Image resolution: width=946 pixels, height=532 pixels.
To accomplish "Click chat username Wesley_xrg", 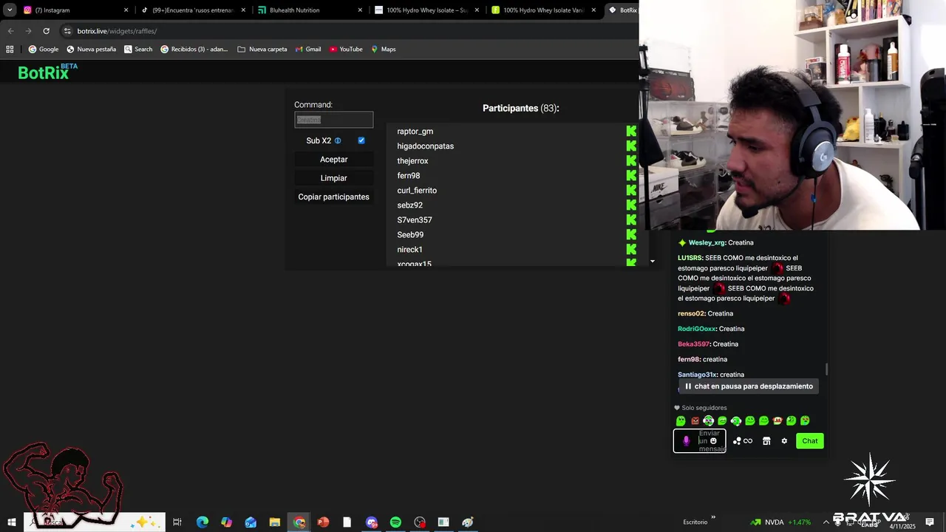I will (x=707, y=242).
